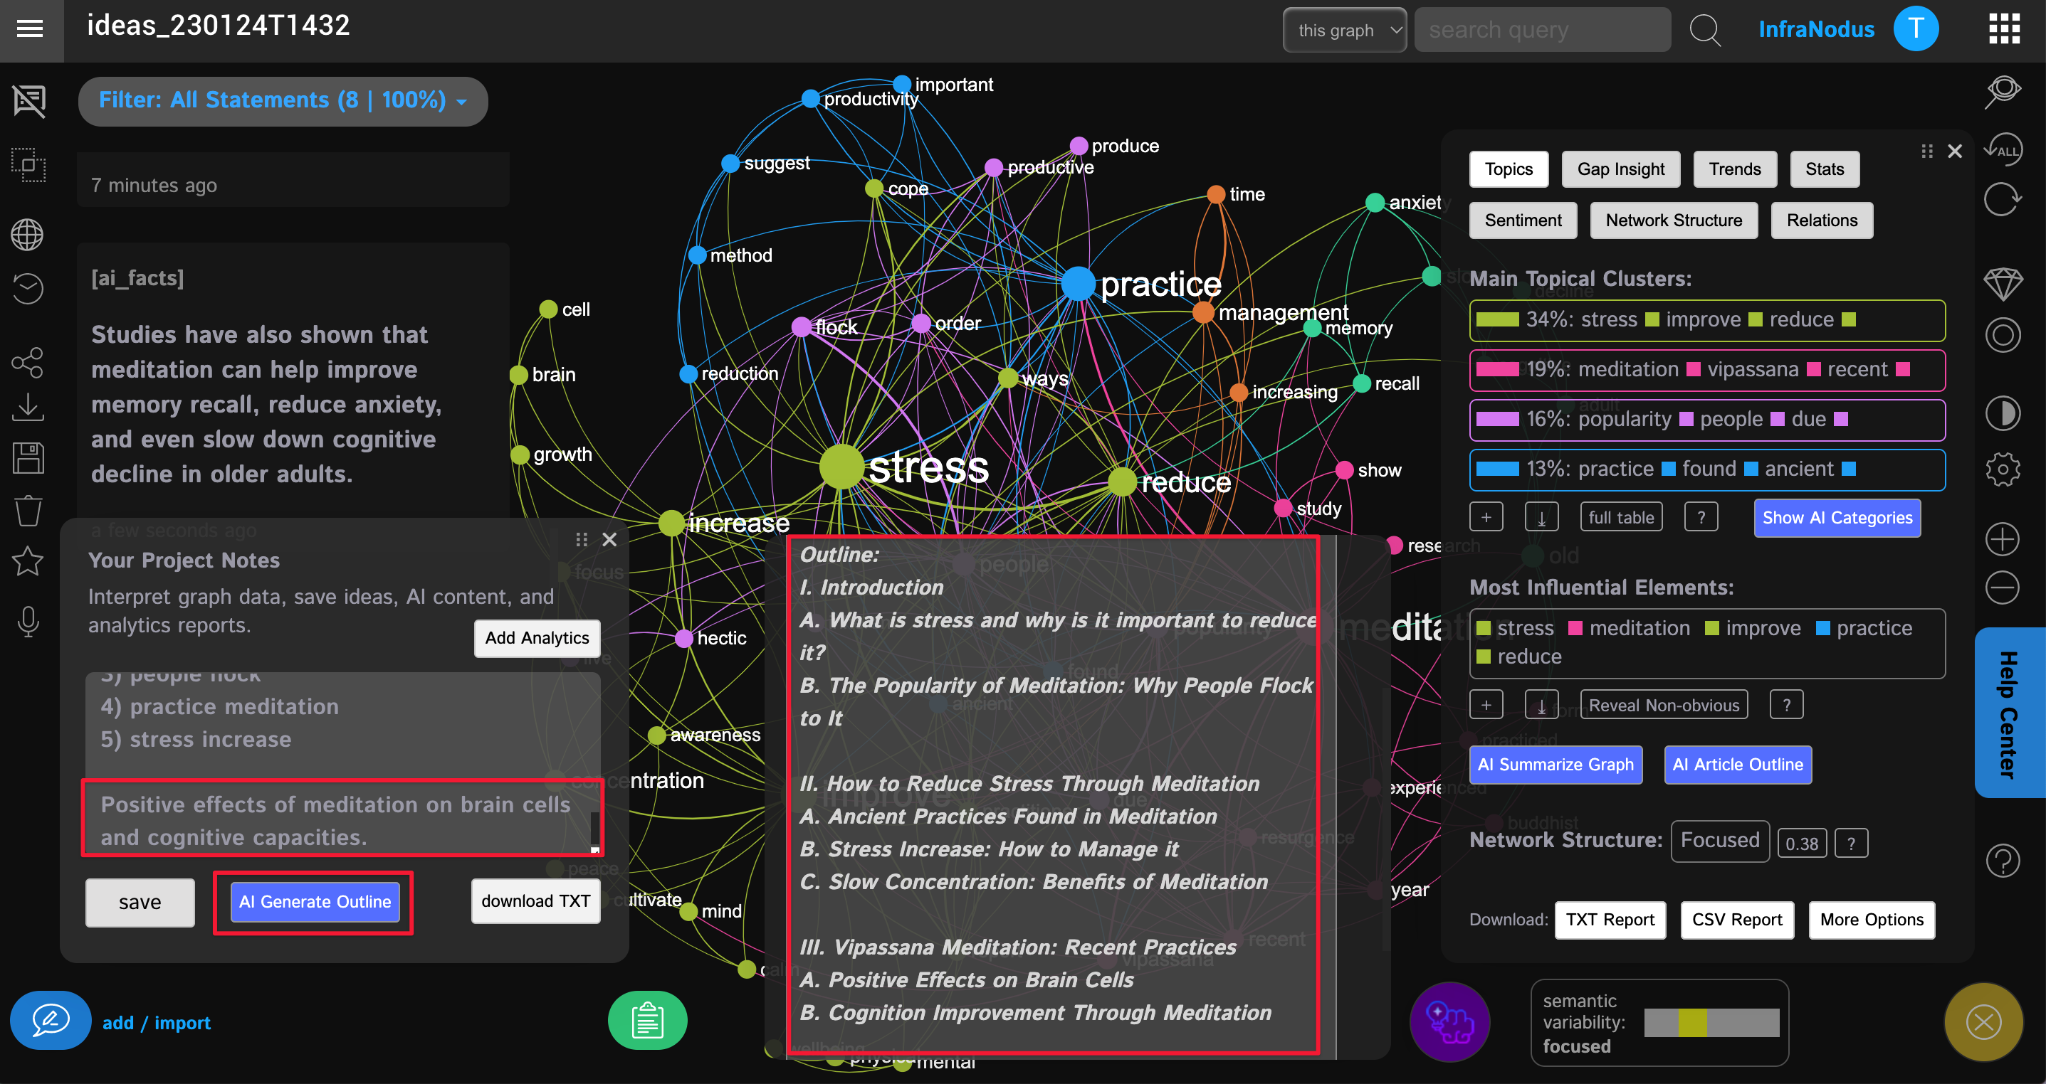Viewport: 2046px width, 1084px height.
Task: Expand clusters with plus button under Main Topical Clusters
Action: [x=1486, y=517]
